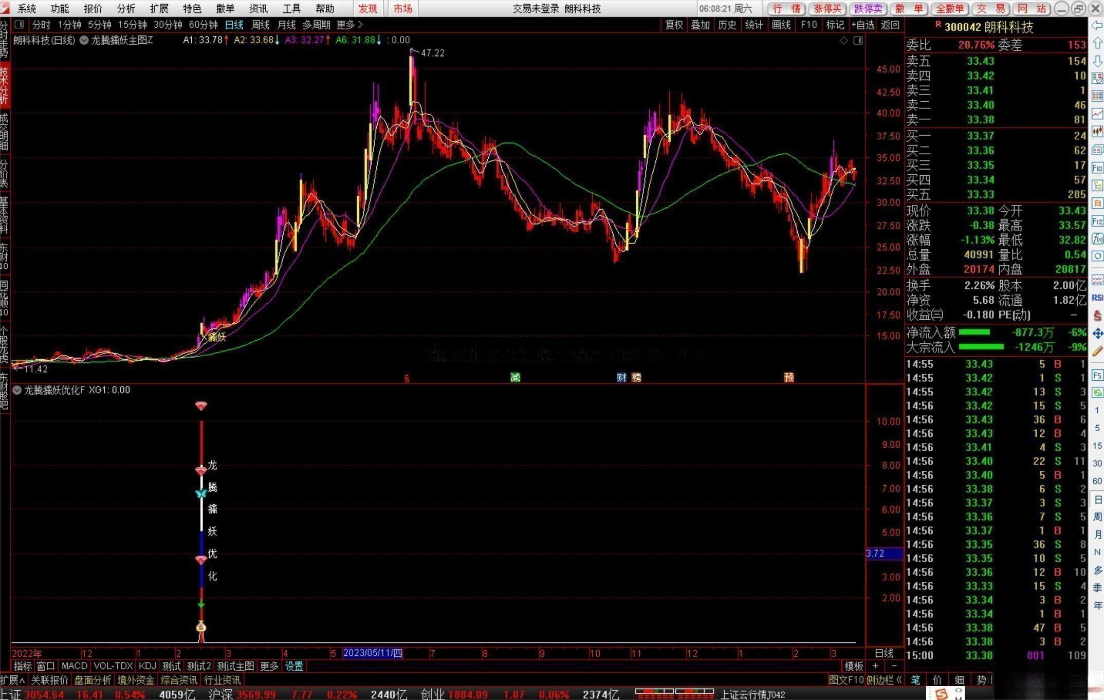Click the back arrow icon in right toolbar

tap(1097, 26)
